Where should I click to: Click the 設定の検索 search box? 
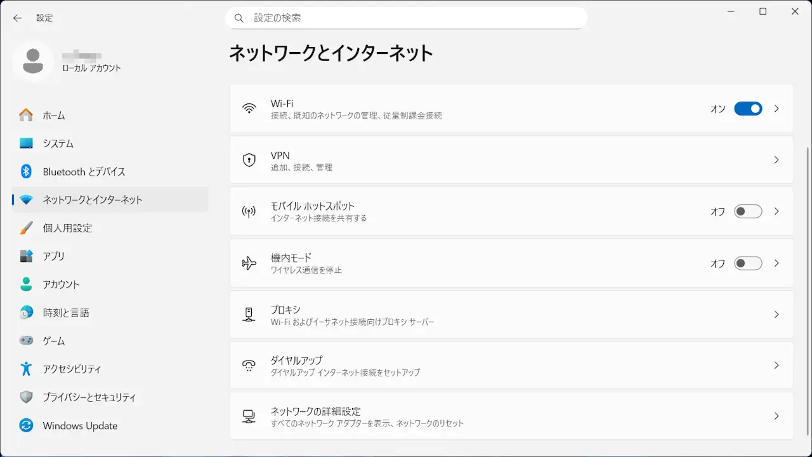point(406,18)
